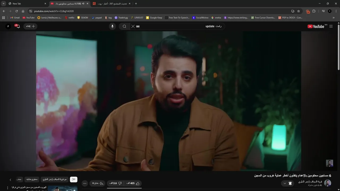This screenshot has height=191, width=340.
Task: Run search with magnifier icon
Action: click(x=124, y=26)
